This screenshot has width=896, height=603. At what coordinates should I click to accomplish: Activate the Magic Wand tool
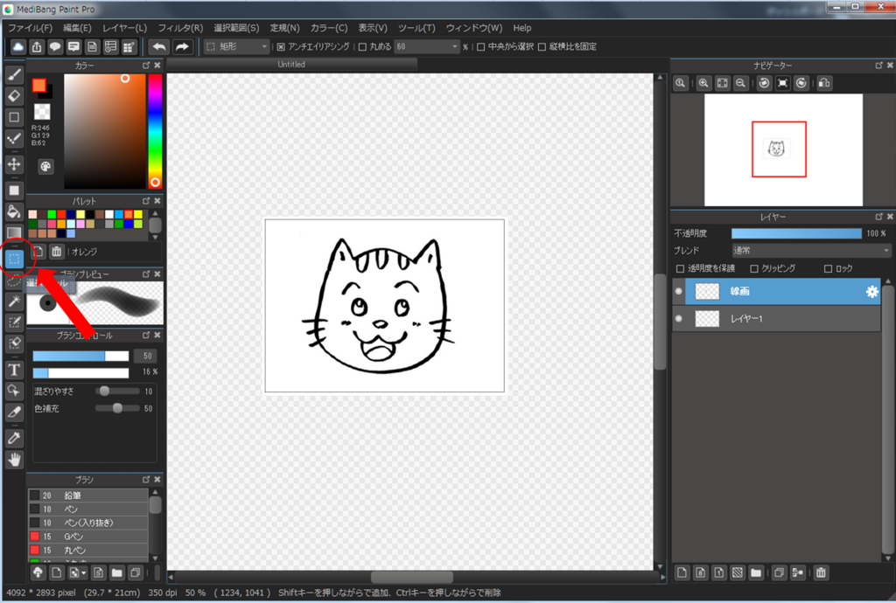click(14, 301)
